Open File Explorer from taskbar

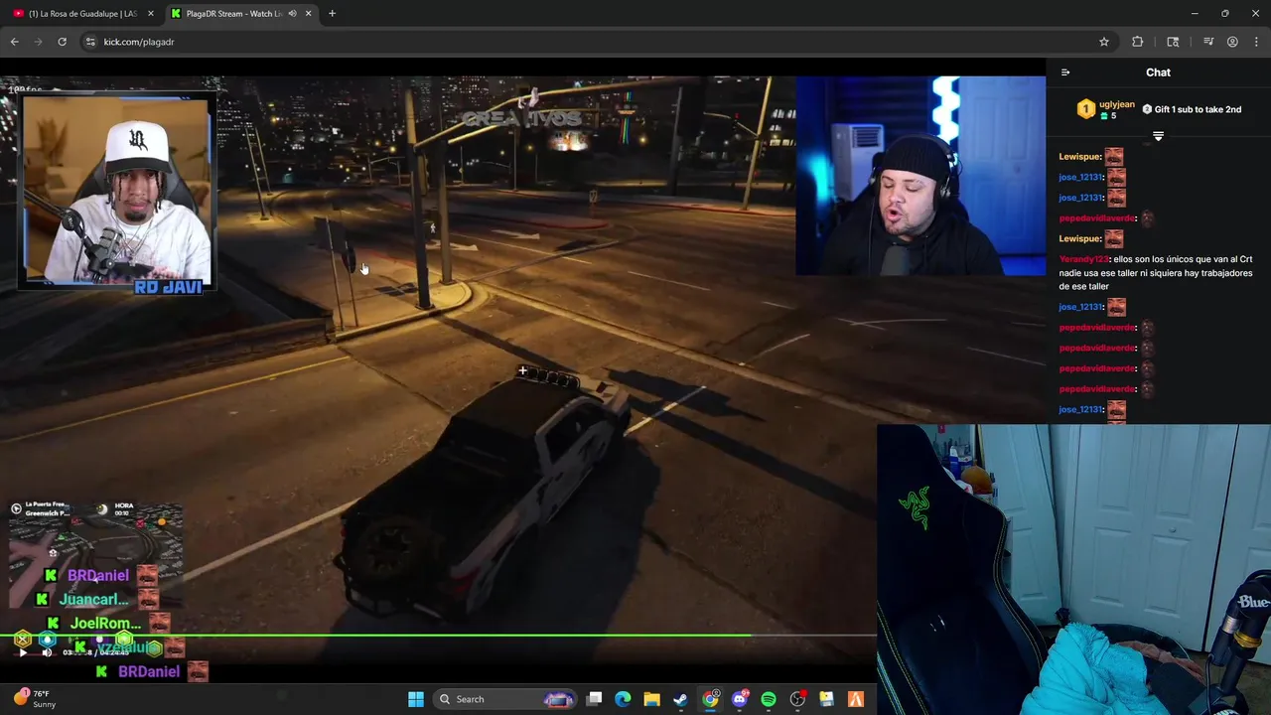(x=651, y=699)
